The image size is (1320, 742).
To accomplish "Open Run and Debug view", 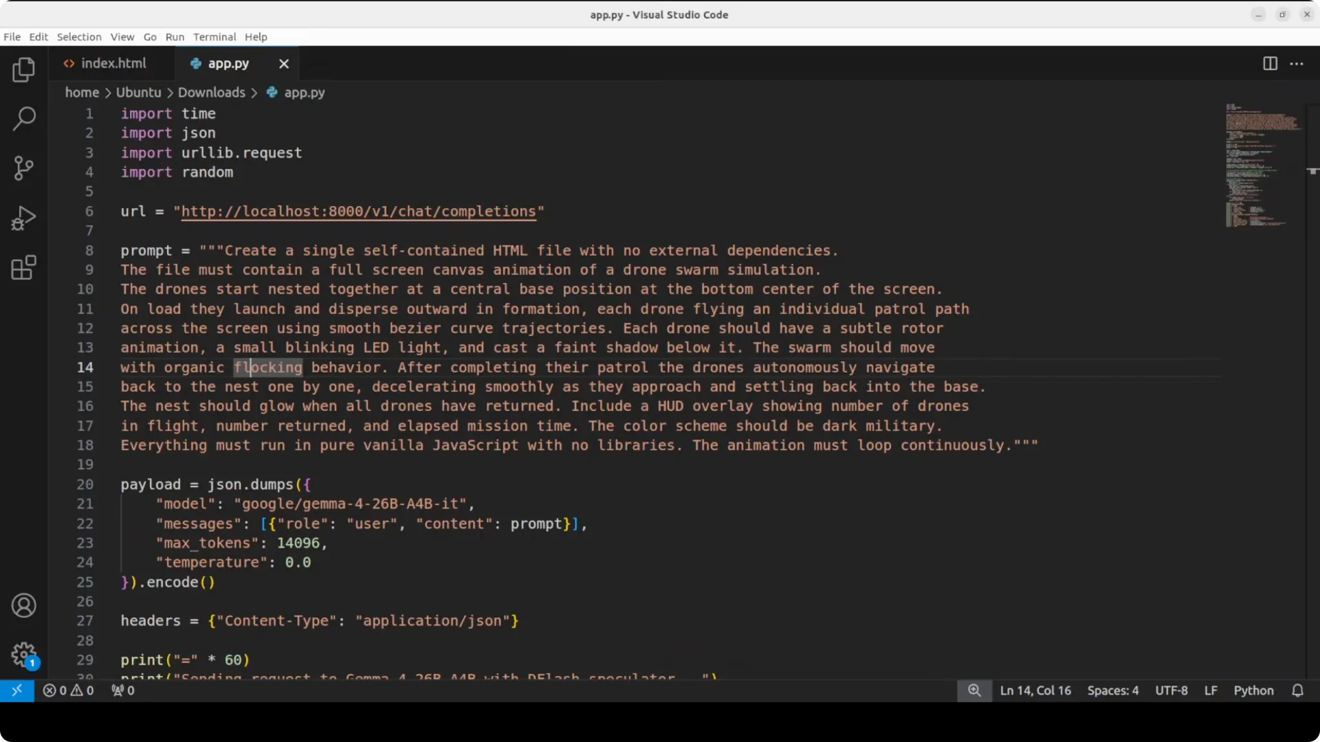I will tap(24, 218).
